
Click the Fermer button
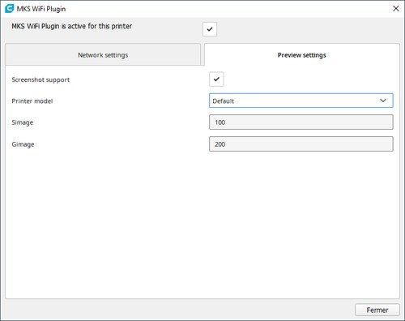click(377, 310)
